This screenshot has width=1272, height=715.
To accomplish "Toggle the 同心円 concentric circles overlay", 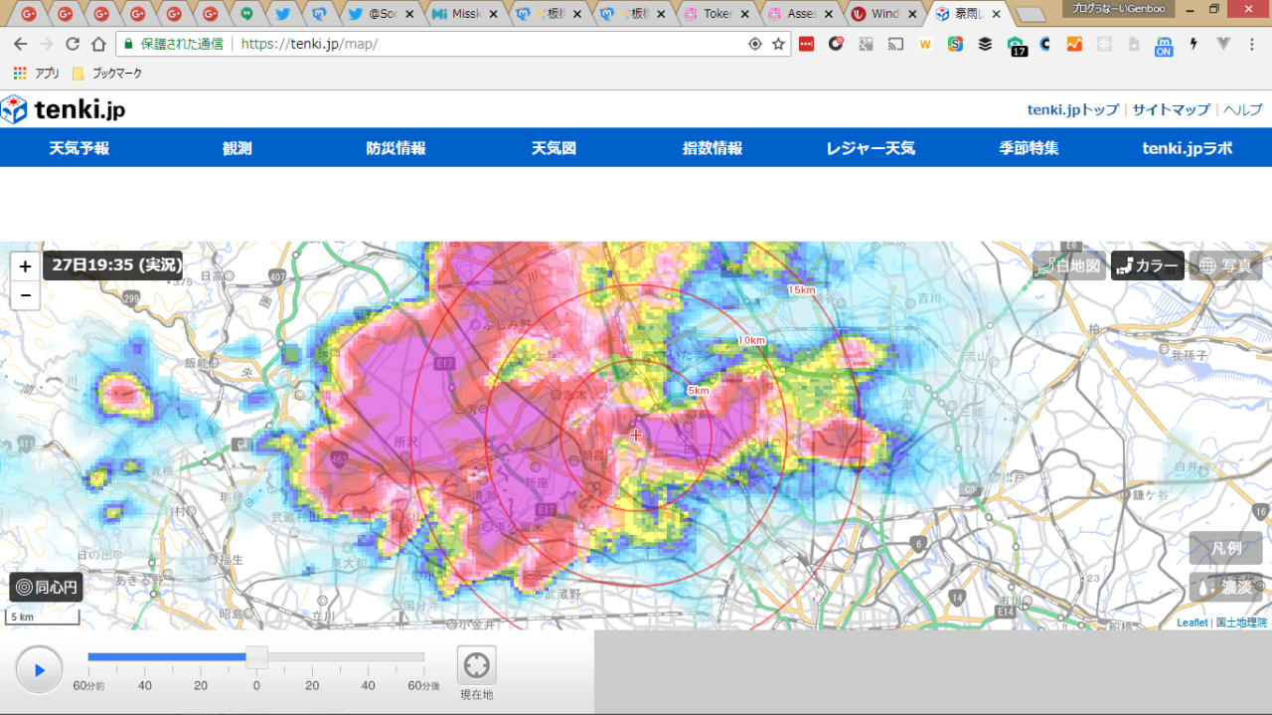I will (47, 587).
